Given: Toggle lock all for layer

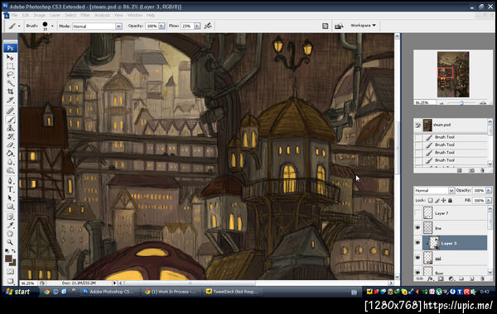Looking at the screenshot, I should (x=450, y=201).
